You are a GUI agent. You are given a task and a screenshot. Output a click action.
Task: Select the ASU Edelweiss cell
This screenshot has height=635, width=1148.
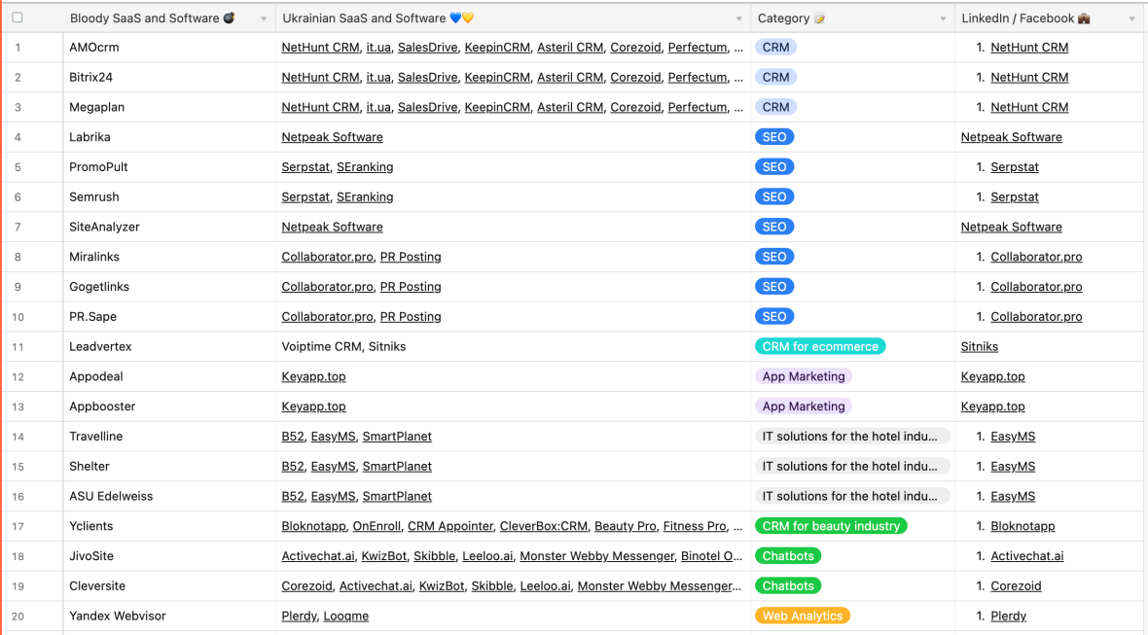(169, 498)
